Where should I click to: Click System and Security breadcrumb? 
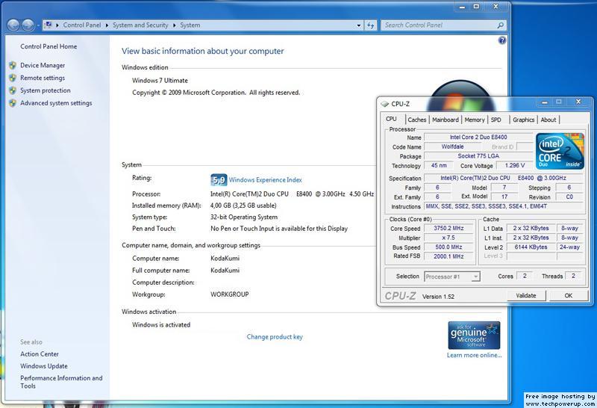click(140, 25)
